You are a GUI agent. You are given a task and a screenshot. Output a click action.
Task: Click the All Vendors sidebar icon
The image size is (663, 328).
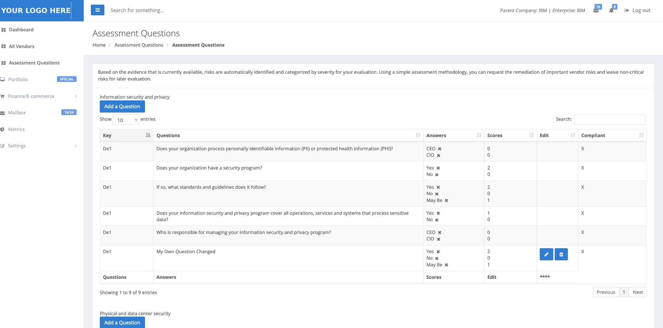(4, 46)
